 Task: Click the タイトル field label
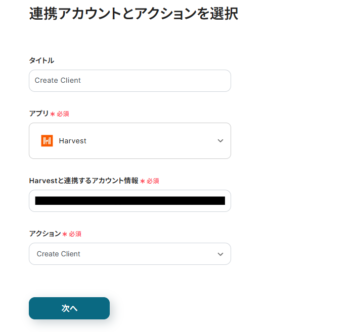coord(41,61)
